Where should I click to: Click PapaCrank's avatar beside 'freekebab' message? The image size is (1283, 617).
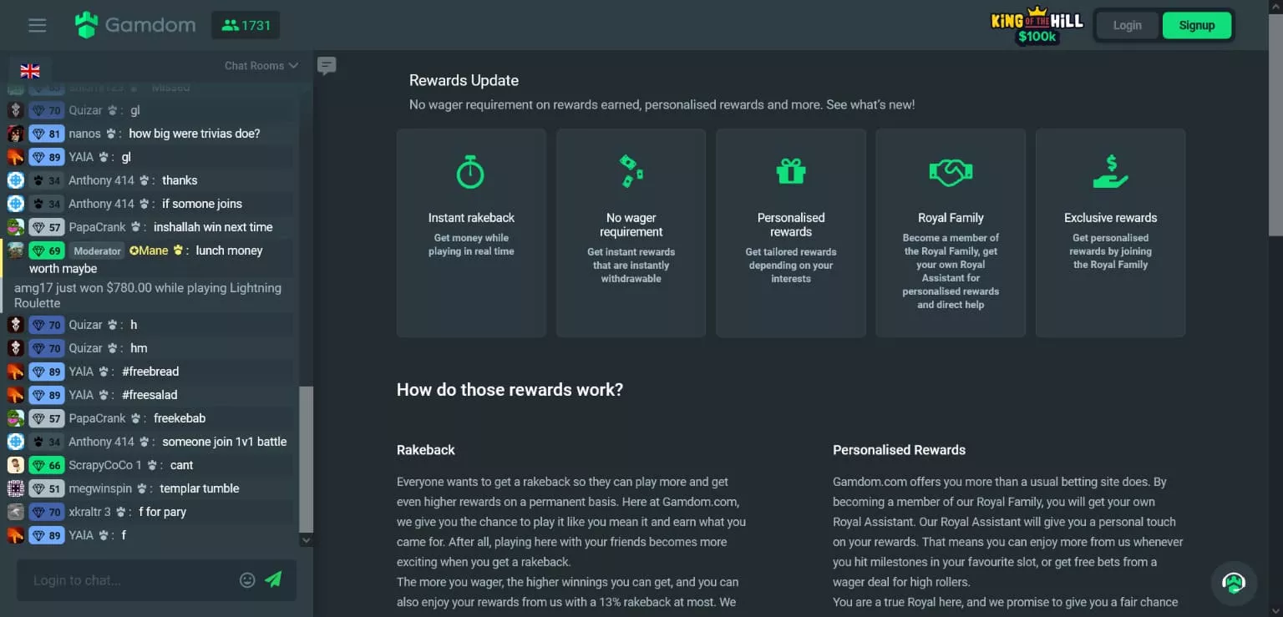[15, 418]
